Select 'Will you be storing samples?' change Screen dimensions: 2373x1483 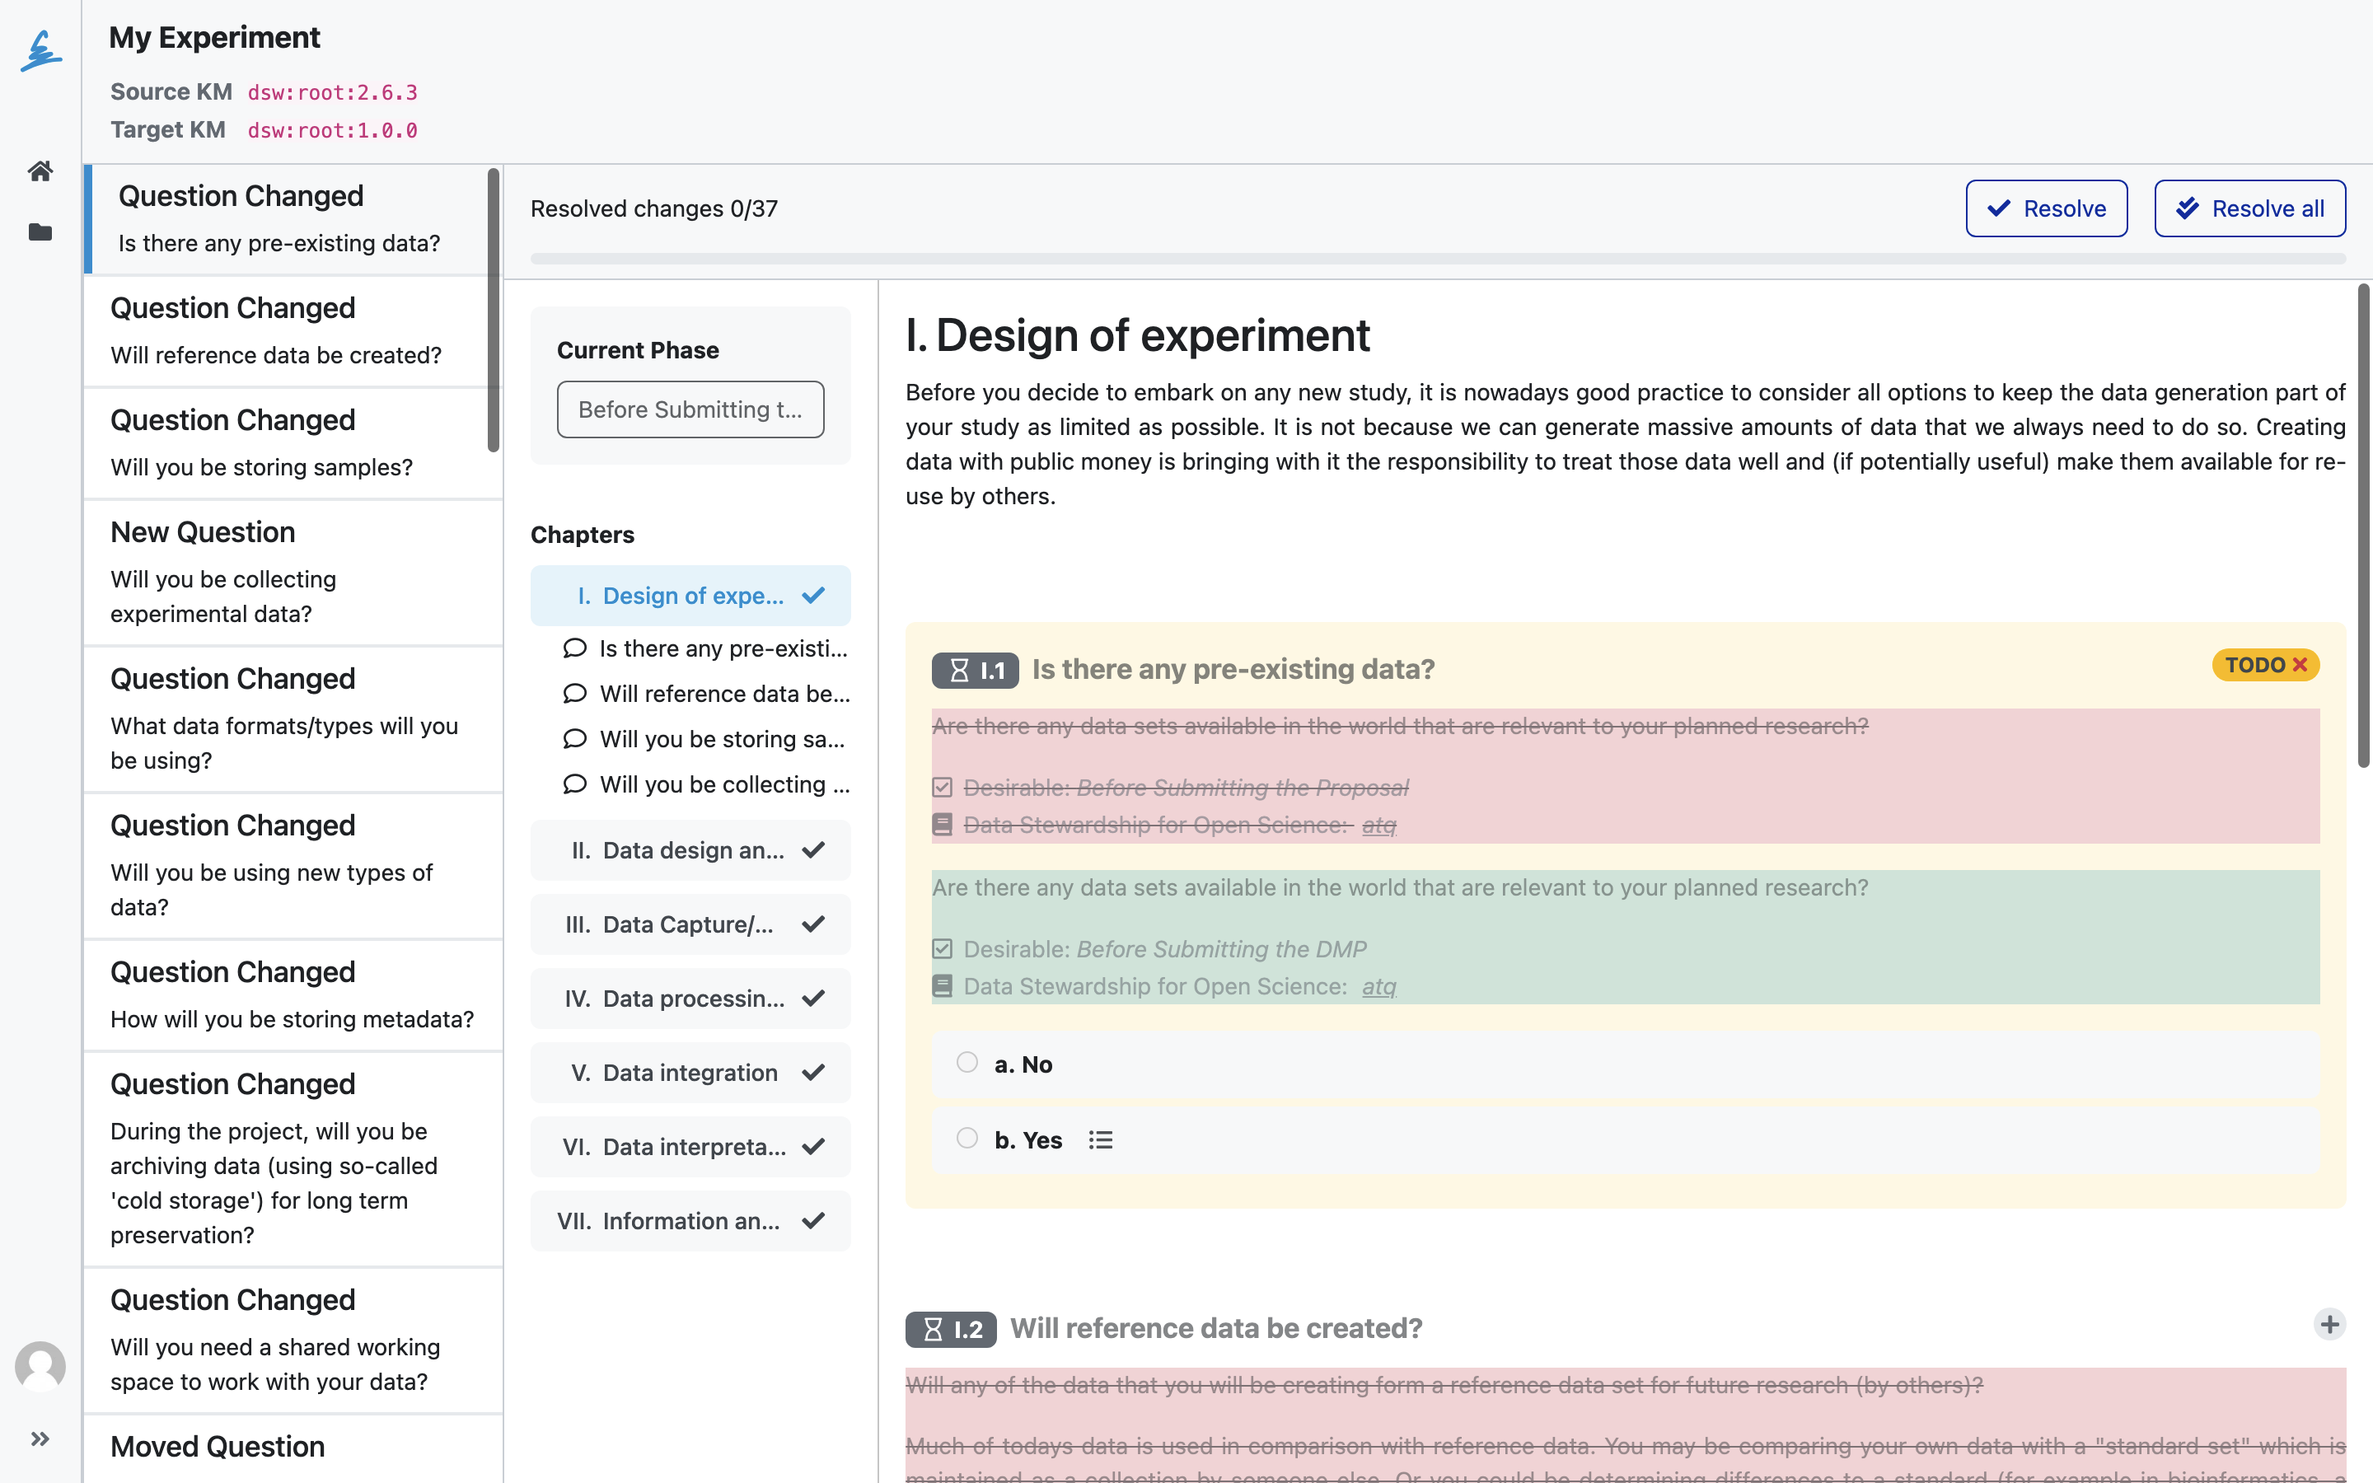click(293, 443)
